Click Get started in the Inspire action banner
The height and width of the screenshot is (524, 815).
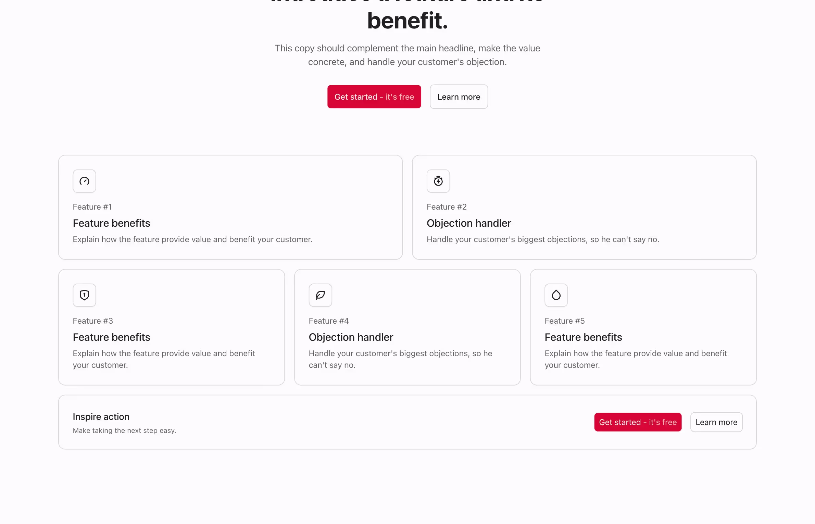click(x=637, y=422)
